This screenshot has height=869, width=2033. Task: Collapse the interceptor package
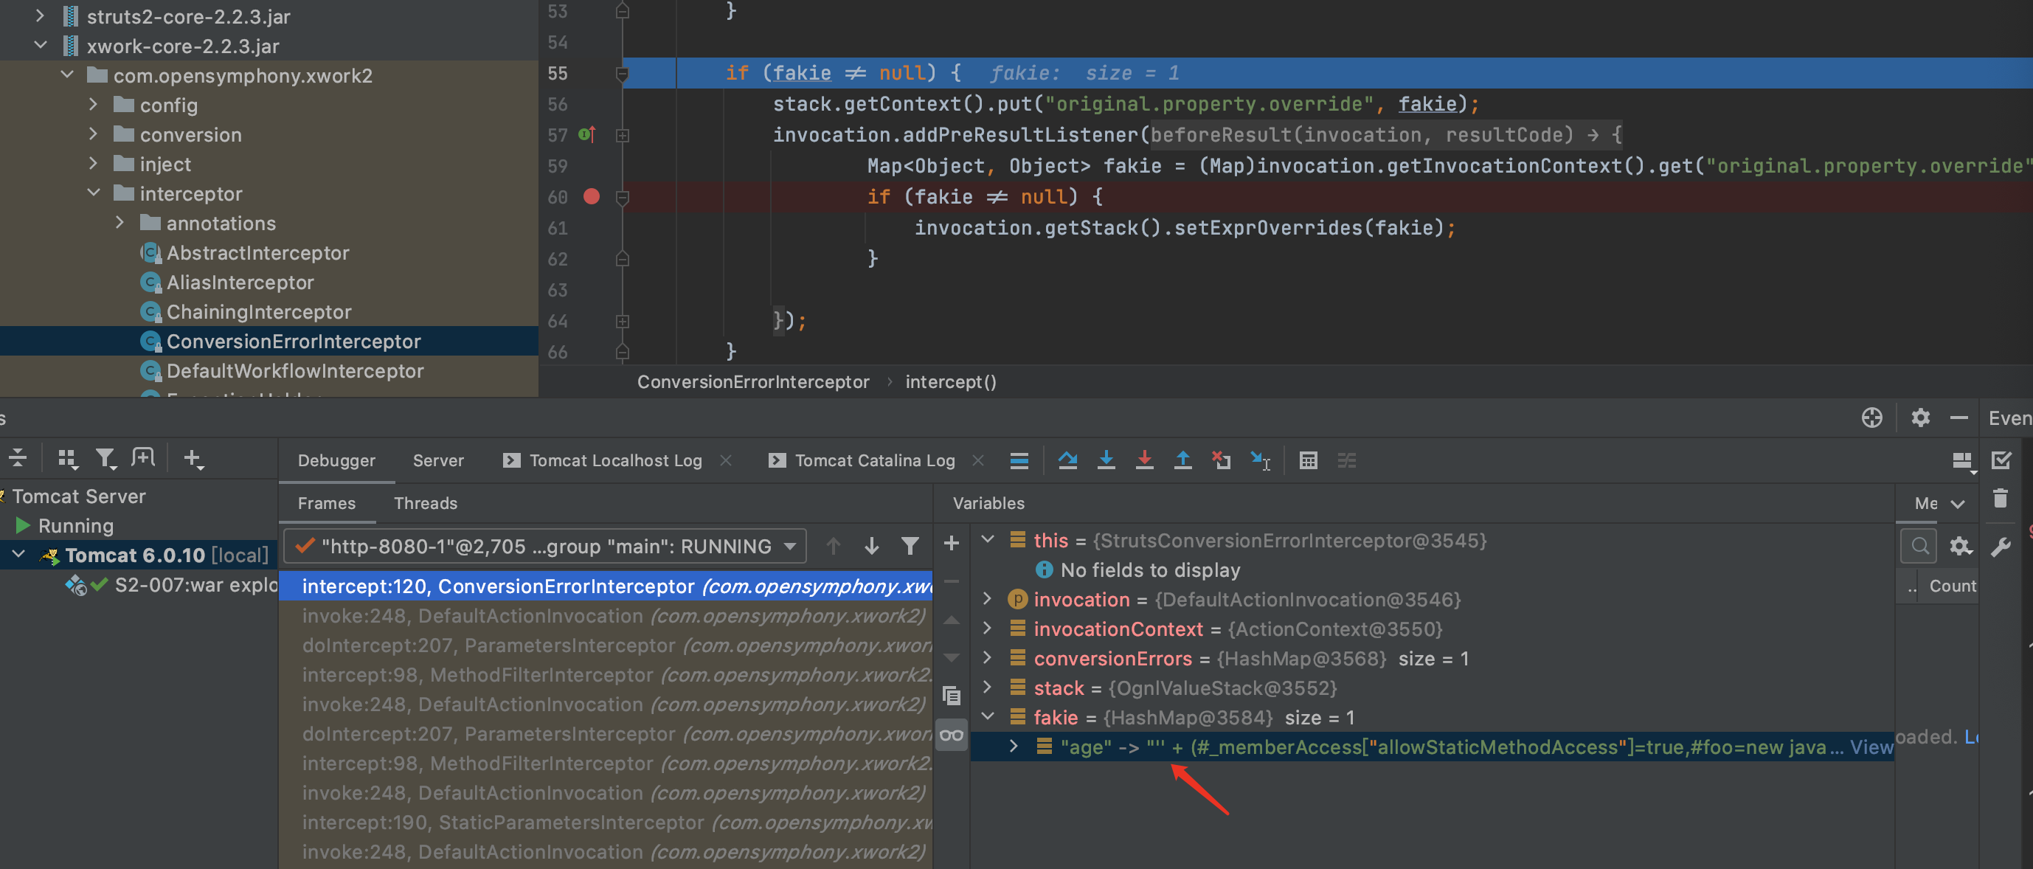pyautogui.click(x=93, y=193)
